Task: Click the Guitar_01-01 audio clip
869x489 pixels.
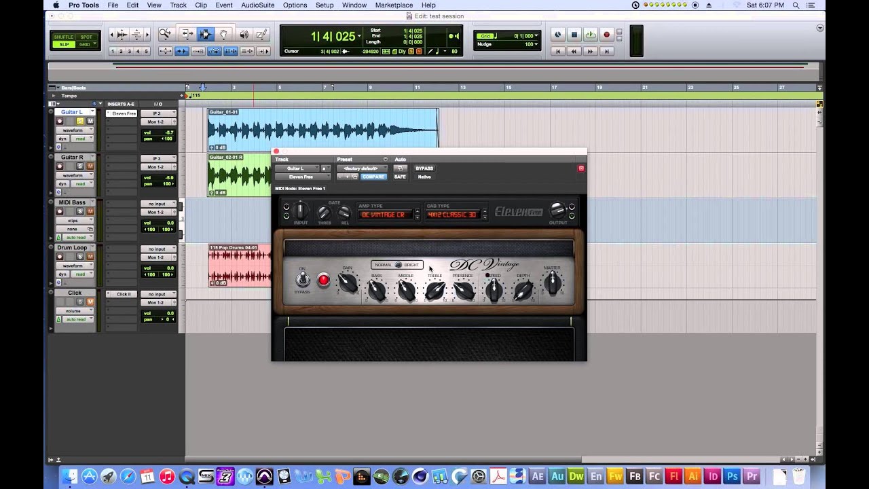Action: point(322,130)
